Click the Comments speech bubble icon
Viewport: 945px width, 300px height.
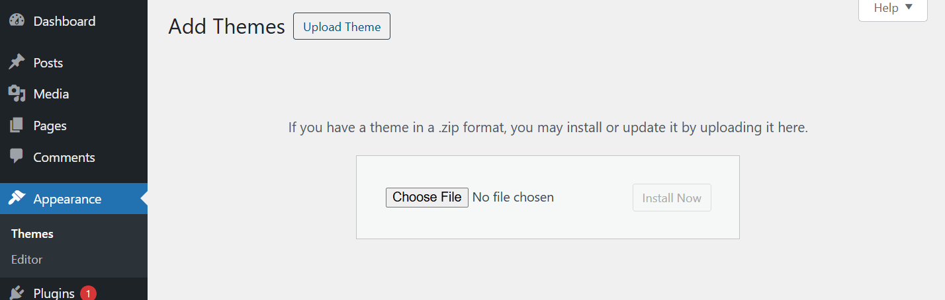17,157
